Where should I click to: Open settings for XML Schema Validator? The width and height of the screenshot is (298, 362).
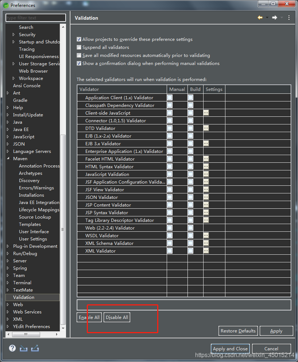pos(206,243)
